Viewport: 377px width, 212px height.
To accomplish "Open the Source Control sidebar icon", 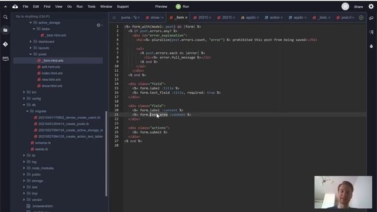I will [x=5, y=44].
